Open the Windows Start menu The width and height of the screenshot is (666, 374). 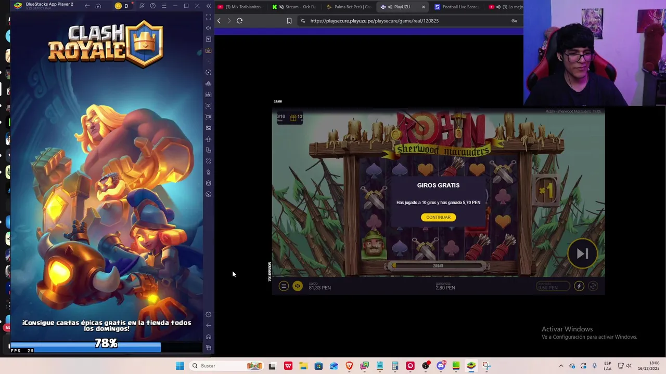pyautogui.click(x=180, y=366)
